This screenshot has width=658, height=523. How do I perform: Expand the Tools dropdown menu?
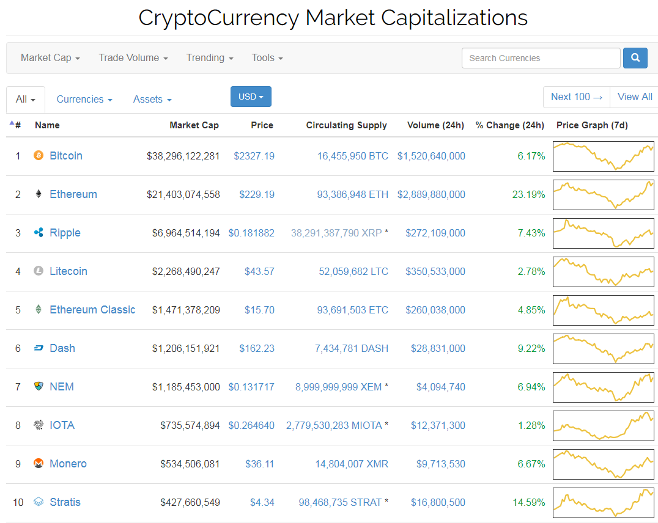click(267, 58)
